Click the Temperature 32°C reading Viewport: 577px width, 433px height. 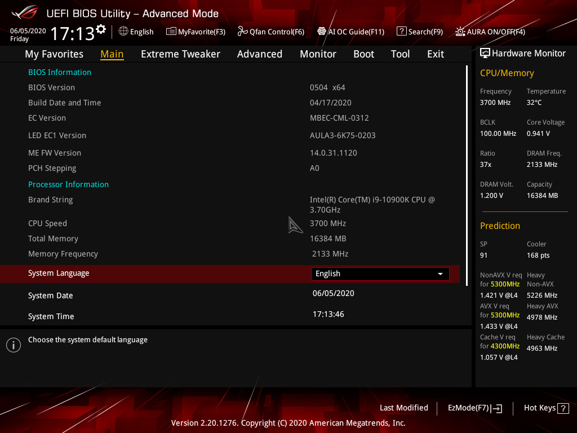(534, 103)
